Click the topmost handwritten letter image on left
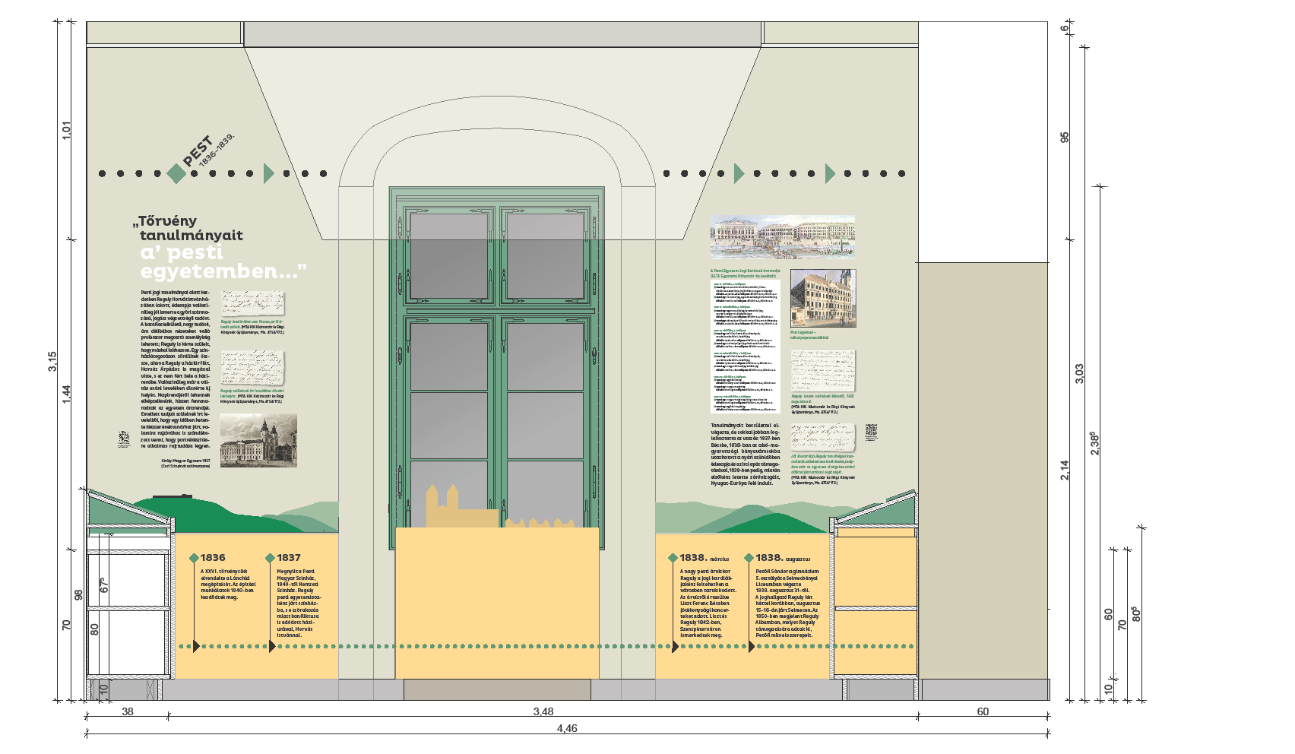 [252, 303]
